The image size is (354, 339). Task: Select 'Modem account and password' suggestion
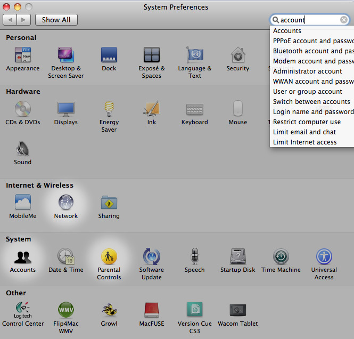tap(312, 61)
